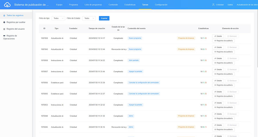
Task: Open the Estadísticas menu
Action: (x=130, y=5)
